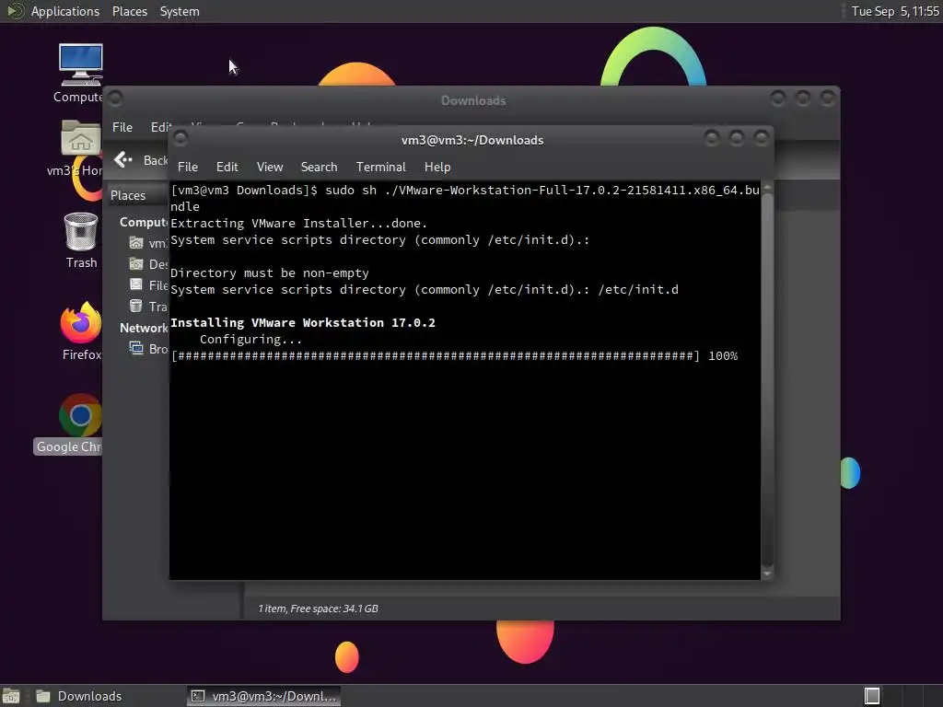Click "Extracting VMware Installer...done." line
This screenshot has height=707, width=943.
298,223
